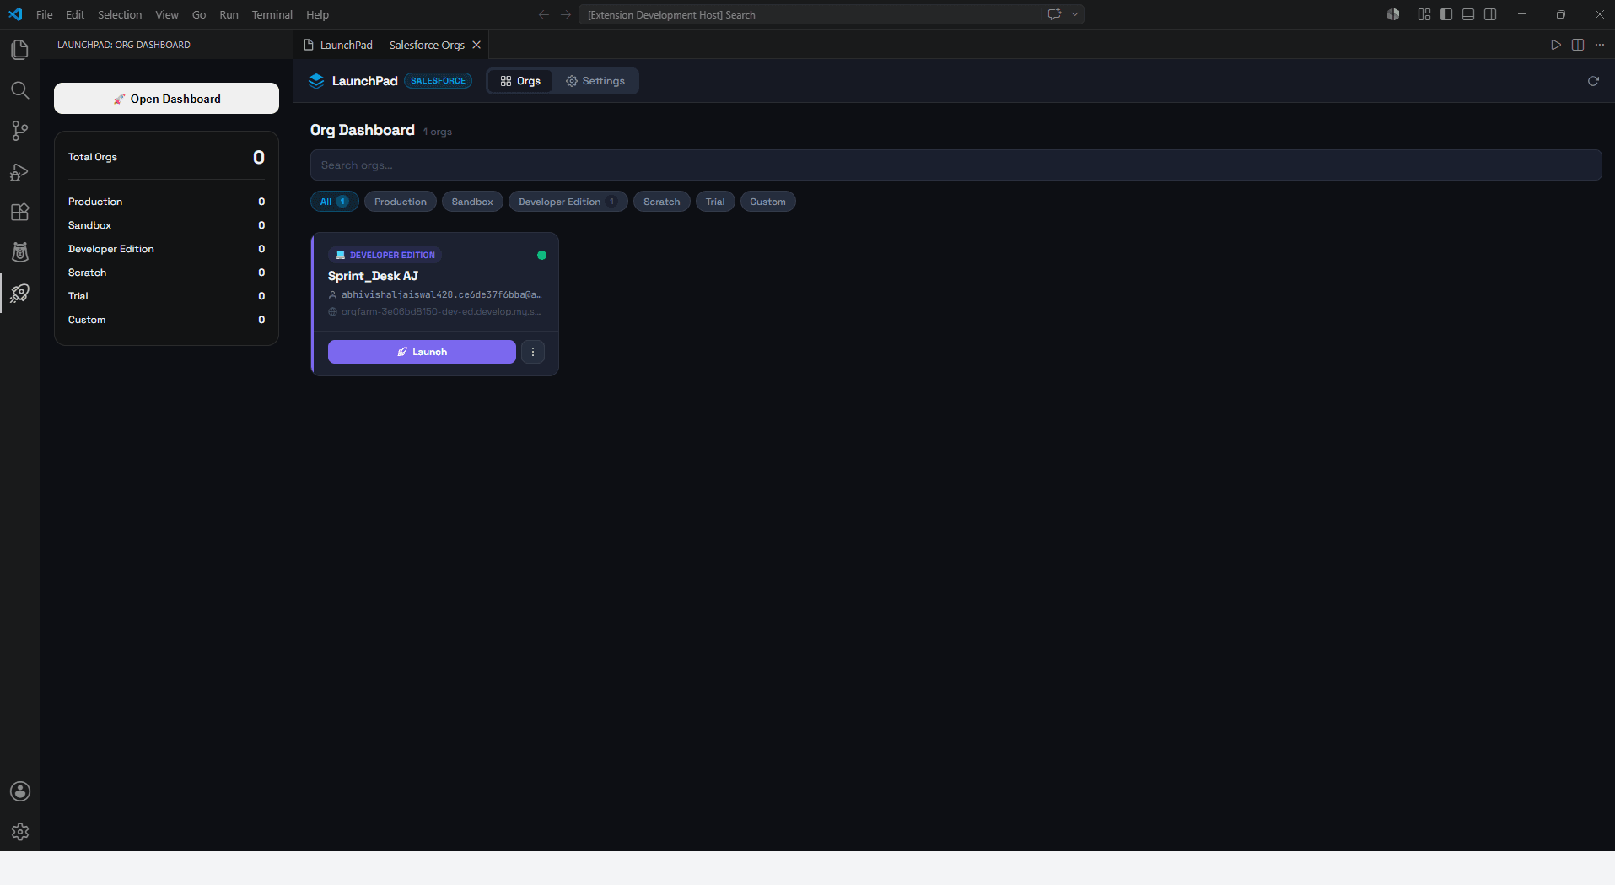Select the Sprint_Desk AJ org name
The height and width of the screenshot is (885, 1615).
point(373,276)
